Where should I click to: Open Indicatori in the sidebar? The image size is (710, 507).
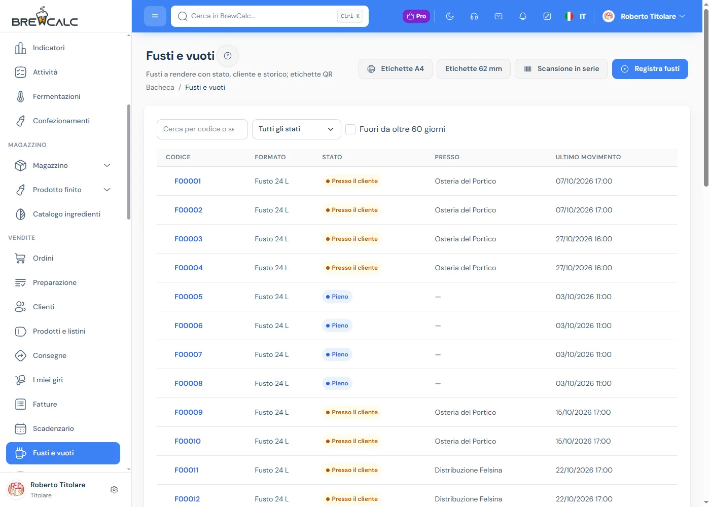[63, 48]
